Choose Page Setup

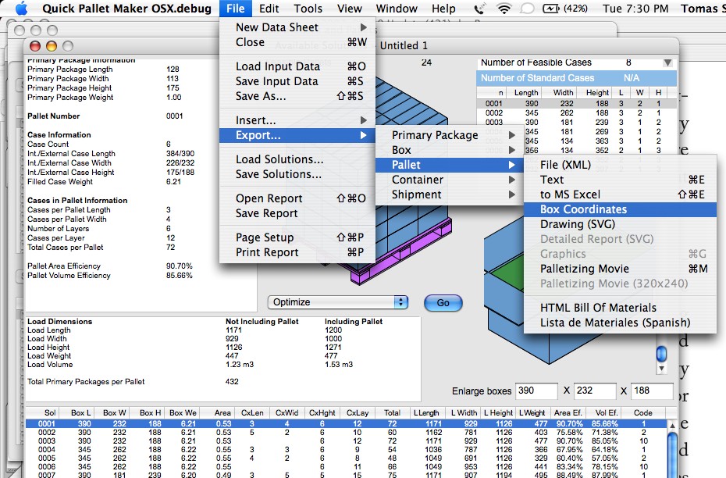click(297, 237)
